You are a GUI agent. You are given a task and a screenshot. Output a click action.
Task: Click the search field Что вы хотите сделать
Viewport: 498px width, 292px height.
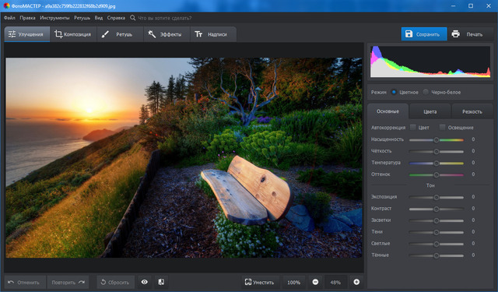click(x=165, y=18)
